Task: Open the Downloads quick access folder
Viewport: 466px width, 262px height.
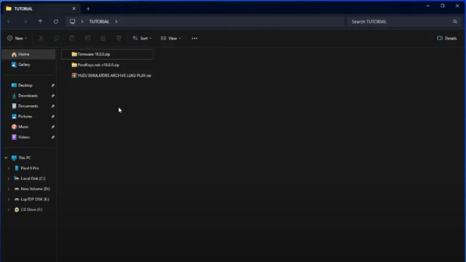Action: pyautogui.click(x=29, y=96)
